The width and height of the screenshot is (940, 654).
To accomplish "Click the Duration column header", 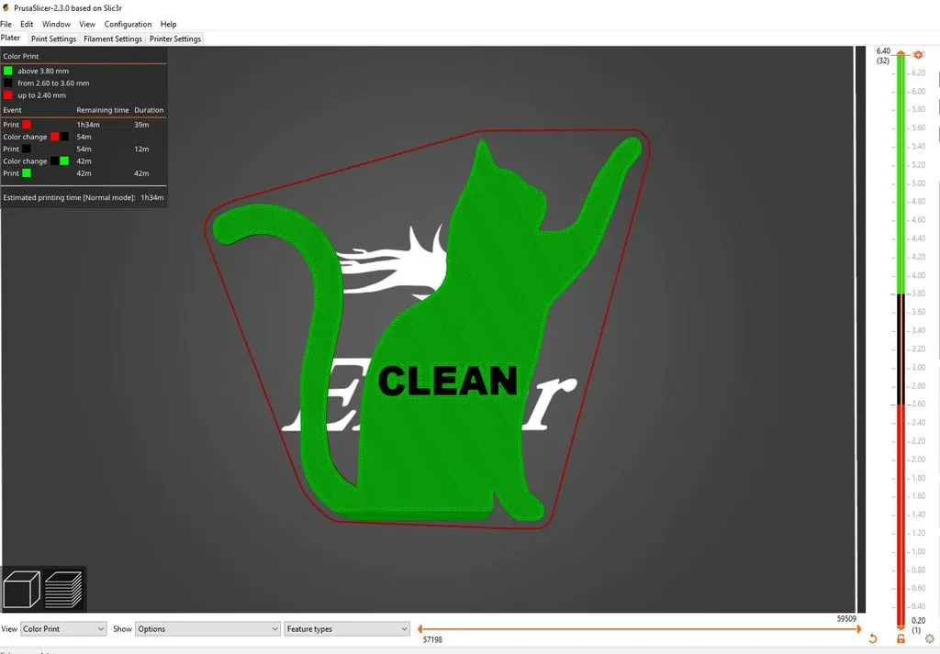I will 149,110.
